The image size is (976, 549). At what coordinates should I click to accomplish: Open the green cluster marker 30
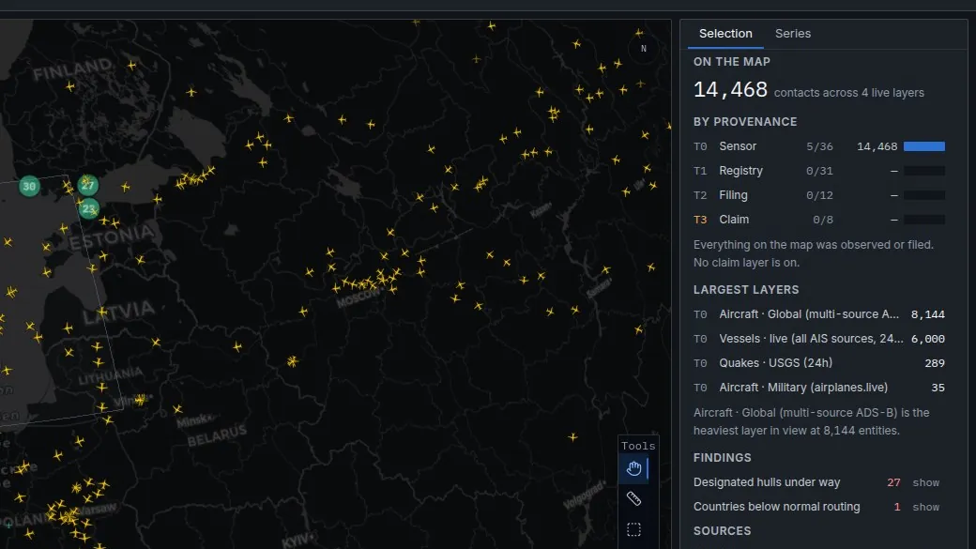coord(29,186)
